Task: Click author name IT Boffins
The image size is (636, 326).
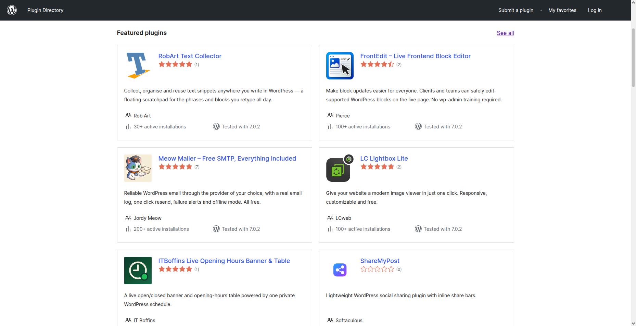Action: coord(144,321)
